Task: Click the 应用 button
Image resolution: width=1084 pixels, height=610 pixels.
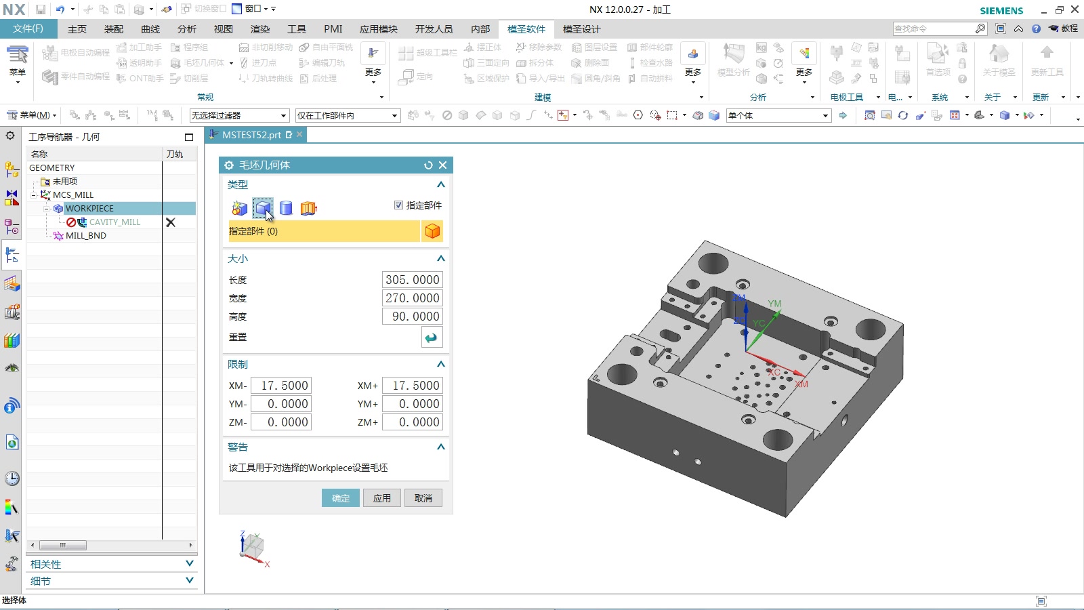Action: point(382,498)
